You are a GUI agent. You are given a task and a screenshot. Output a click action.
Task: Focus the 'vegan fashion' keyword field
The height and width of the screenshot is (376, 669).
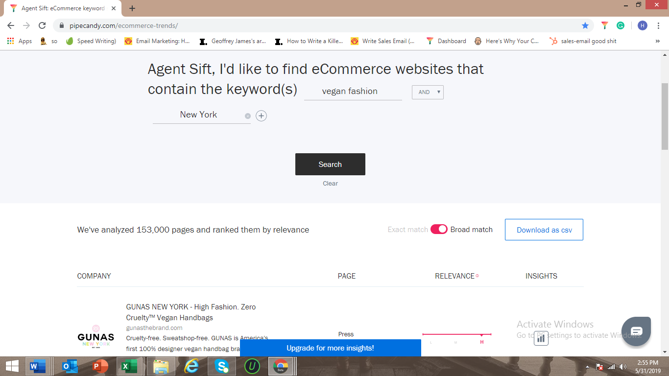353,92
